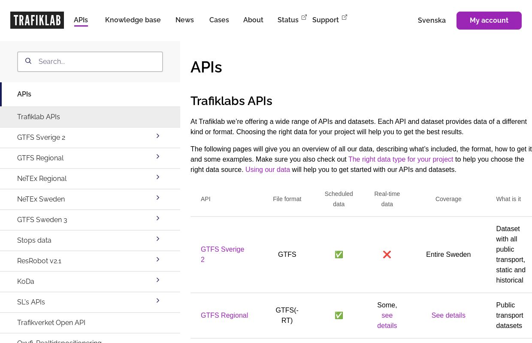The height and width of the screenshot is (343, 532).
Task: Open Knowledge base in top navigation
Action: [x=133, y=20]
